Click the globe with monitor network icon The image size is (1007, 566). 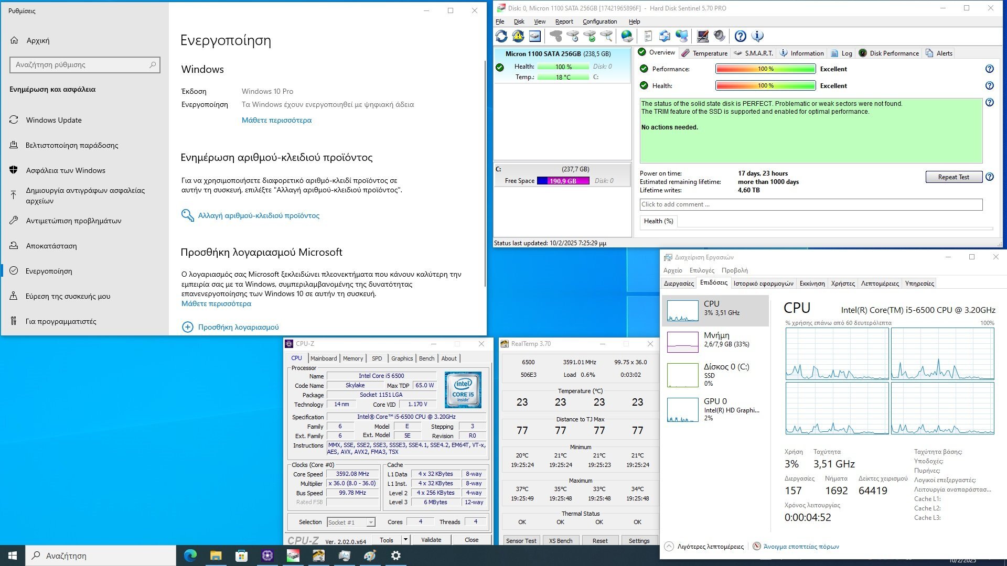pyautogui.click(x=682, y=36)
